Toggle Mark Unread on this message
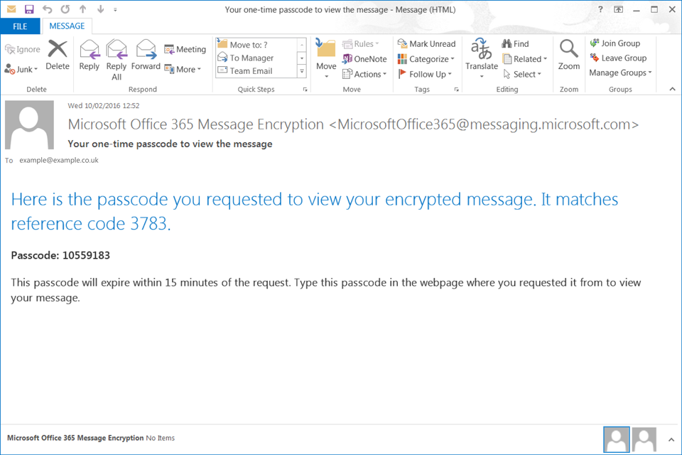The height and width of the screenshot is (455, 682). 426,44
